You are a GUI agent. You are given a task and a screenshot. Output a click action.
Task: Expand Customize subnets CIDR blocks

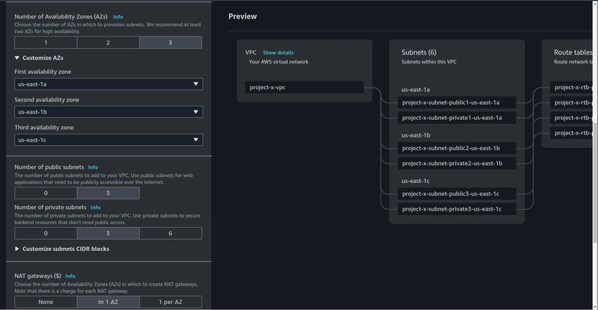click(62, 249)
